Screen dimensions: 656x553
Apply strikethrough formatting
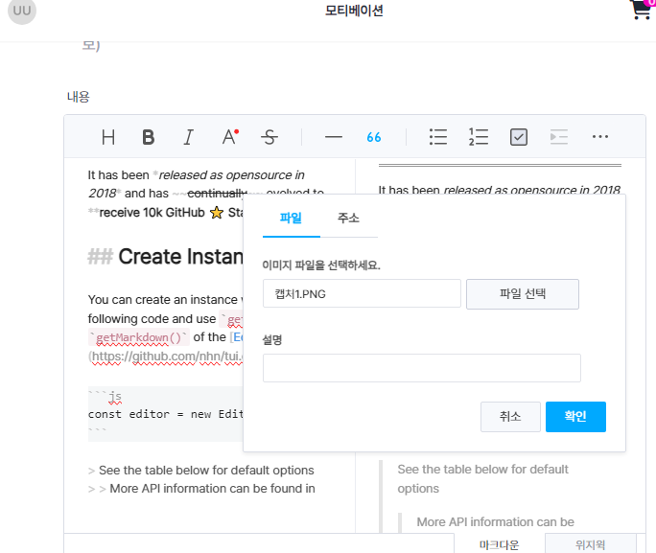coord(269,137)
